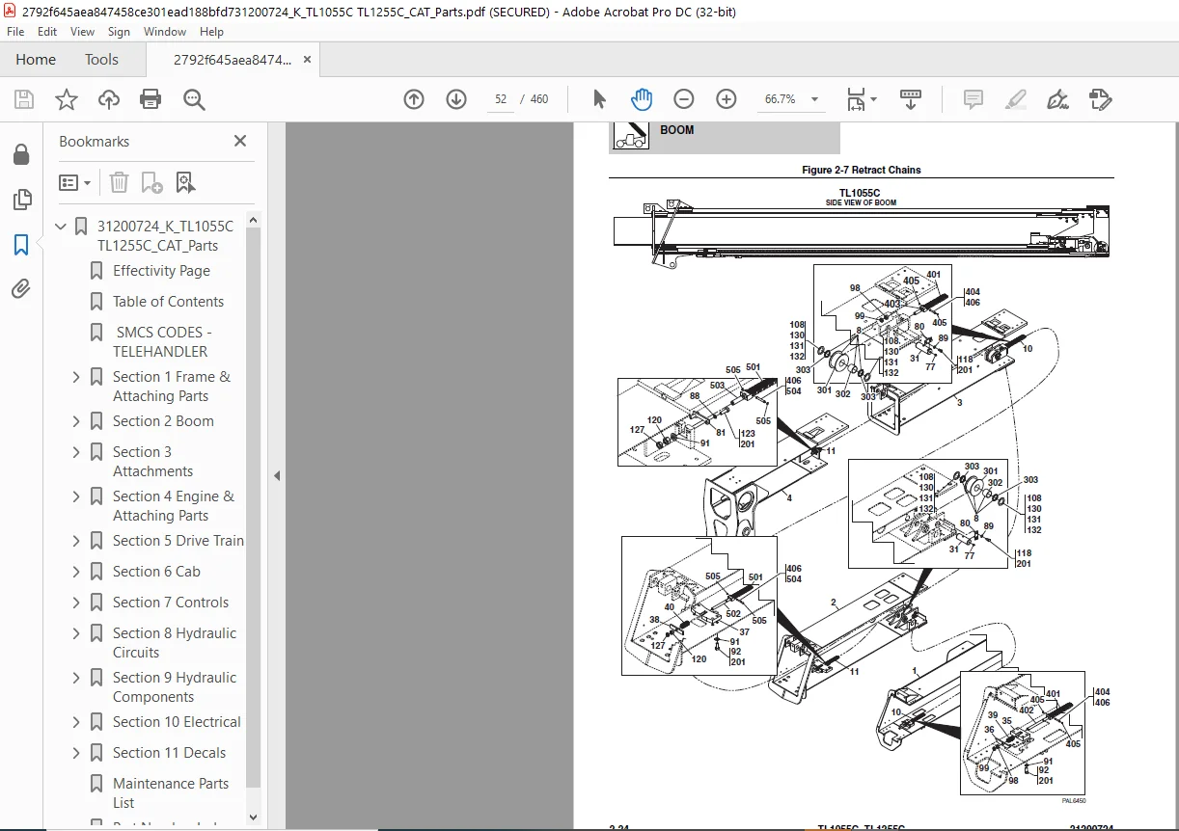Open the Find text magnifier icon
Image resolution: width=1179 pixels, height=831 pixels.
(194, 99)
